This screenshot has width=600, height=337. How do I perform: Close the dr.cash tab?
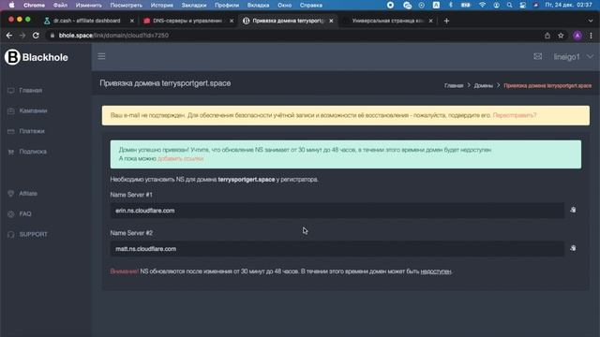[x=132, y=21]
